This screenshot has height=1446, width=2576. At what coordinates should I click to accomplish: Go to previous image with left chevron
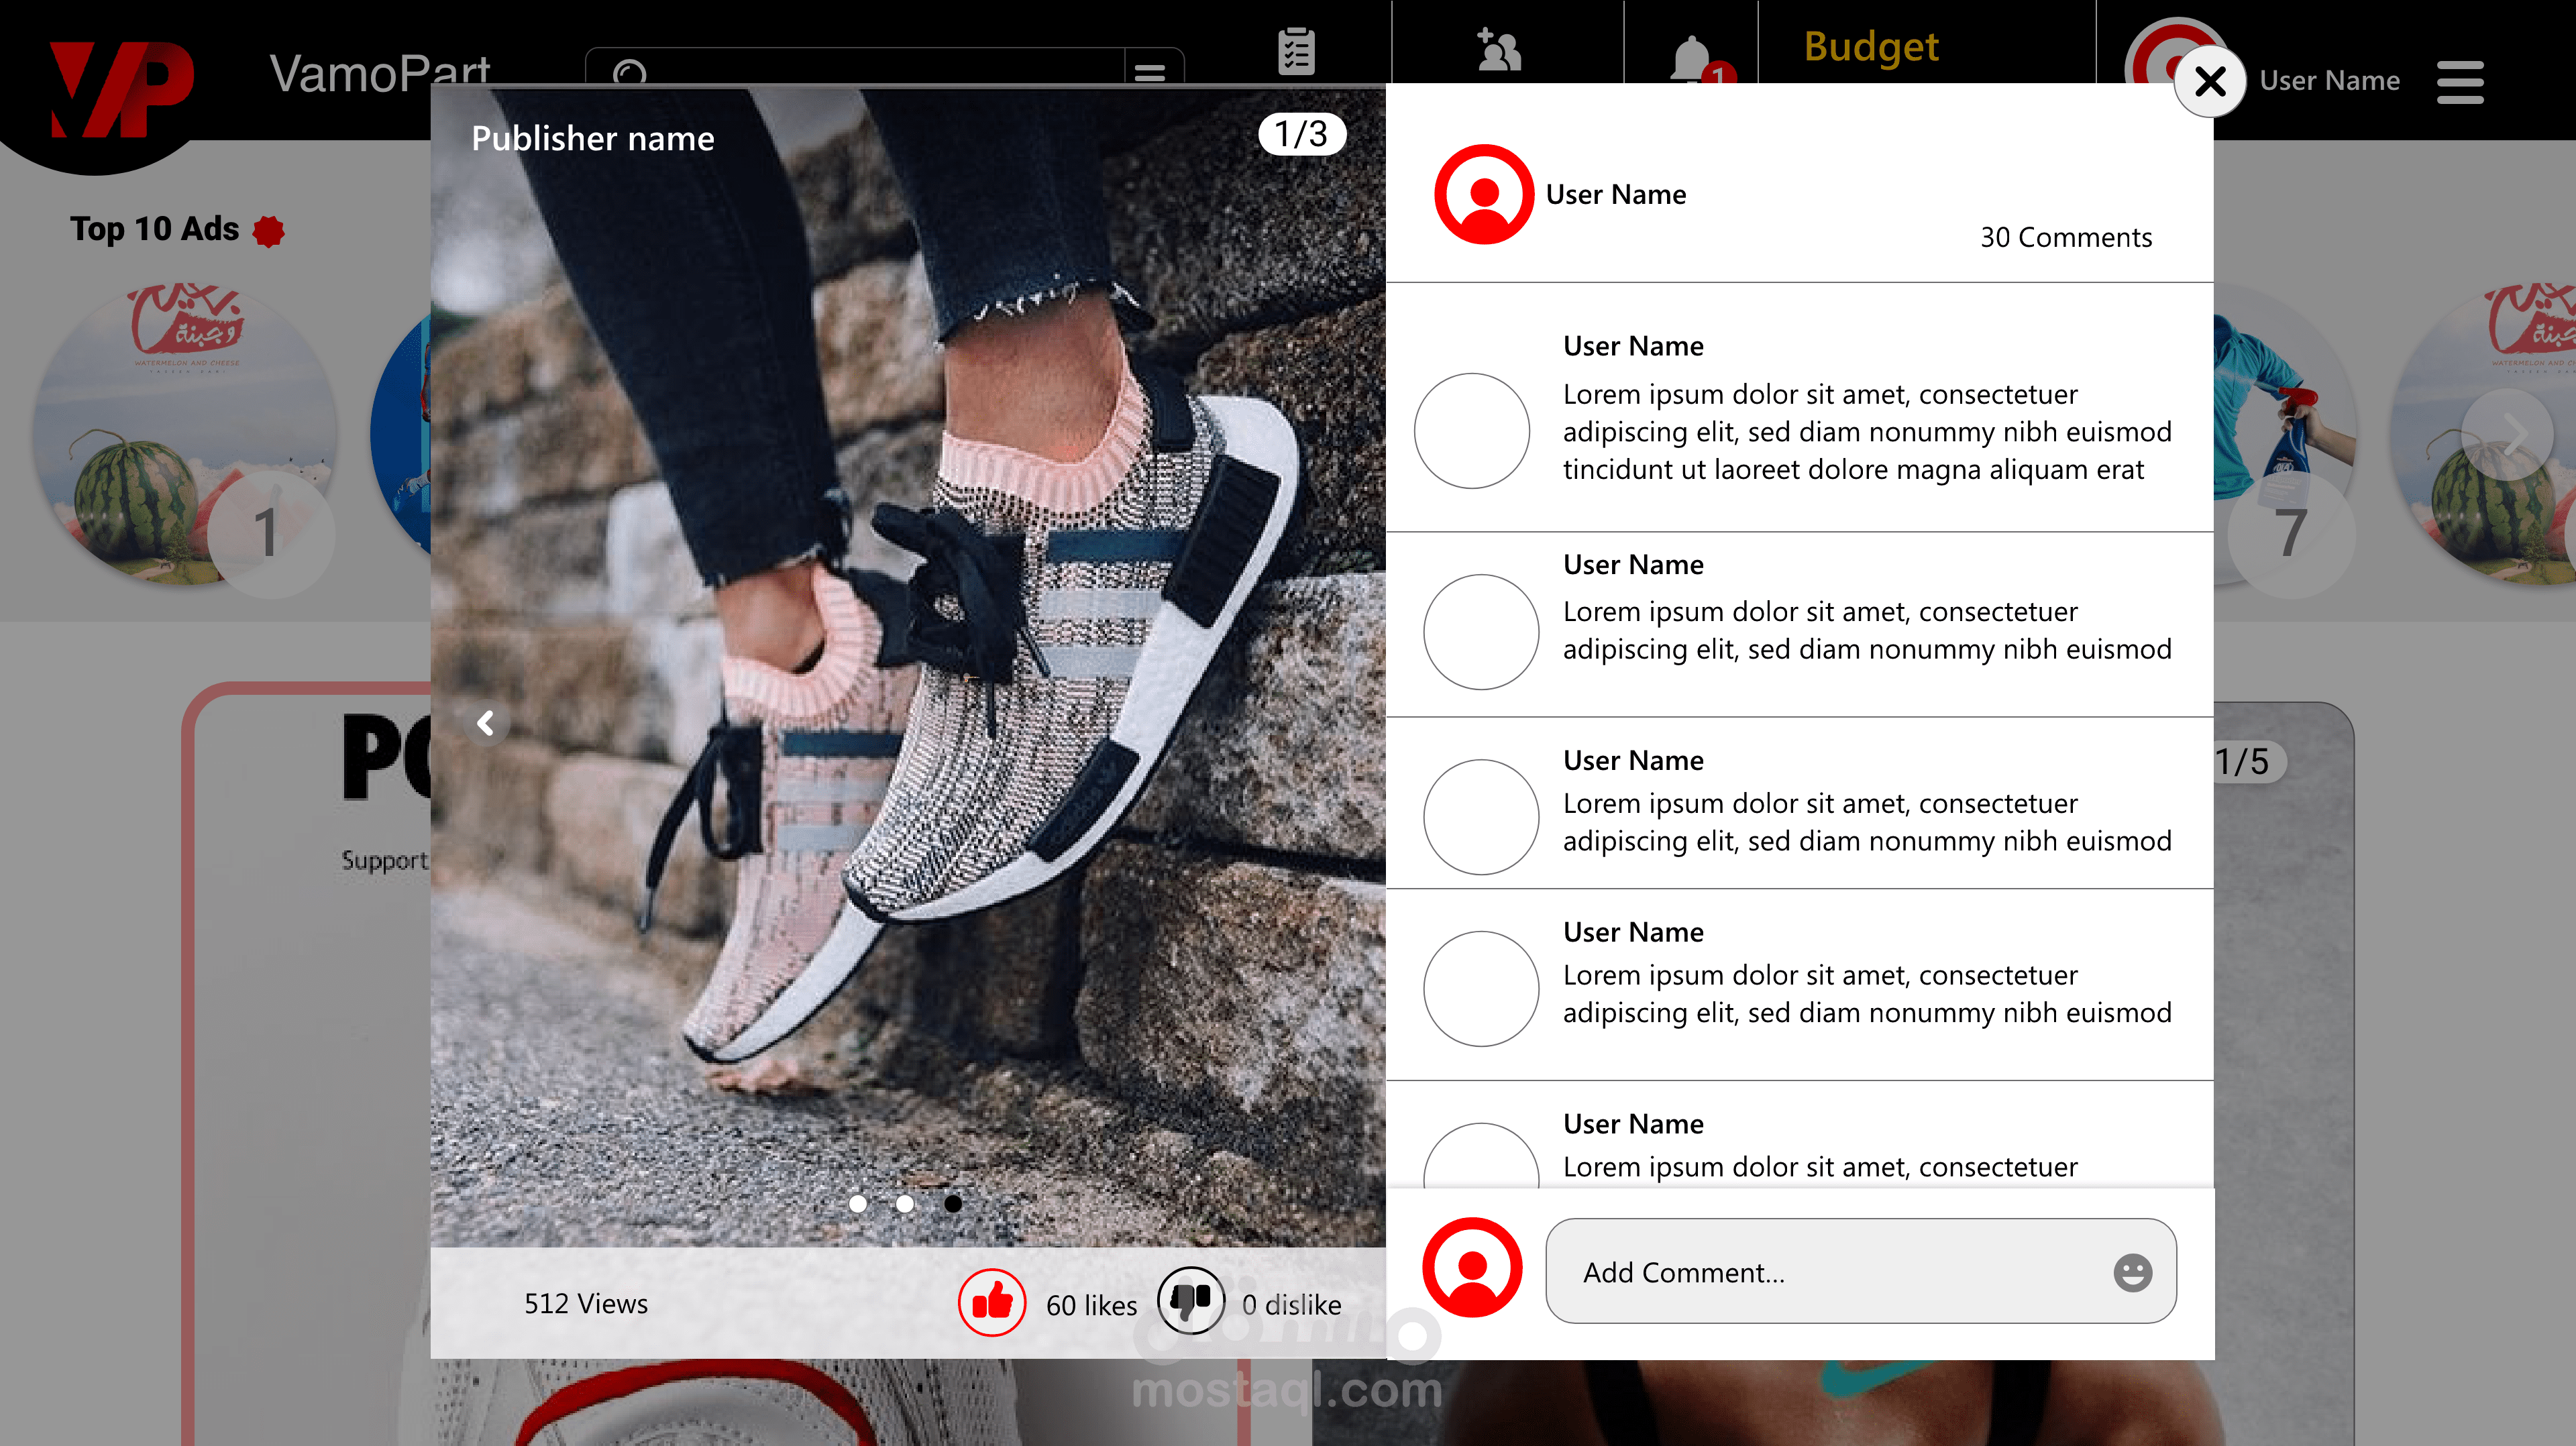point(486,723)
